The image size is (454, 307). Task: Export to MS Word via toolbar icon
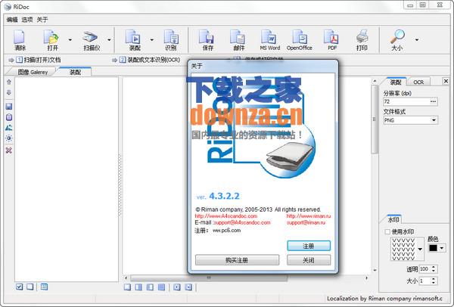[x=269, y=40]
